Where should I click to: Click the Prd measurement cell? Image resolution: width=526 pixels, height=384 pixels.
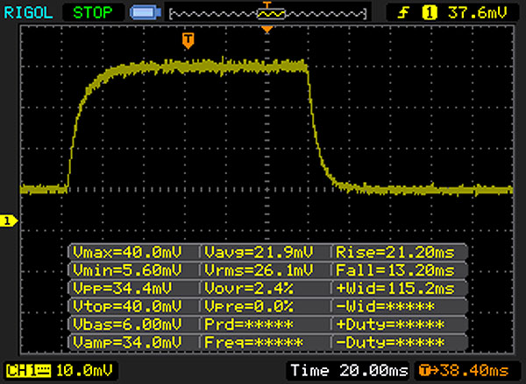pyautogui.click(x=249, y=325)
